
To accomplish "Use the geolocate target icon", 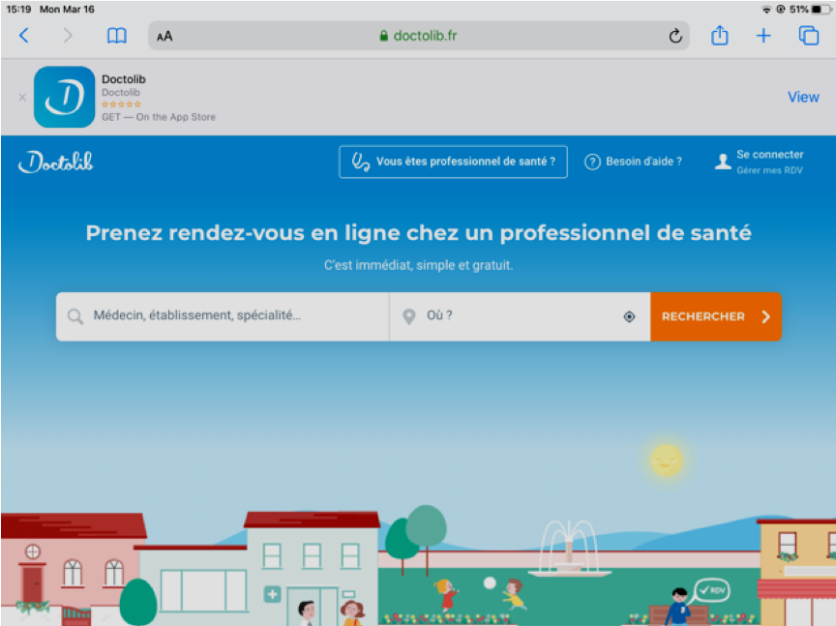I will (x=629, y=316).
